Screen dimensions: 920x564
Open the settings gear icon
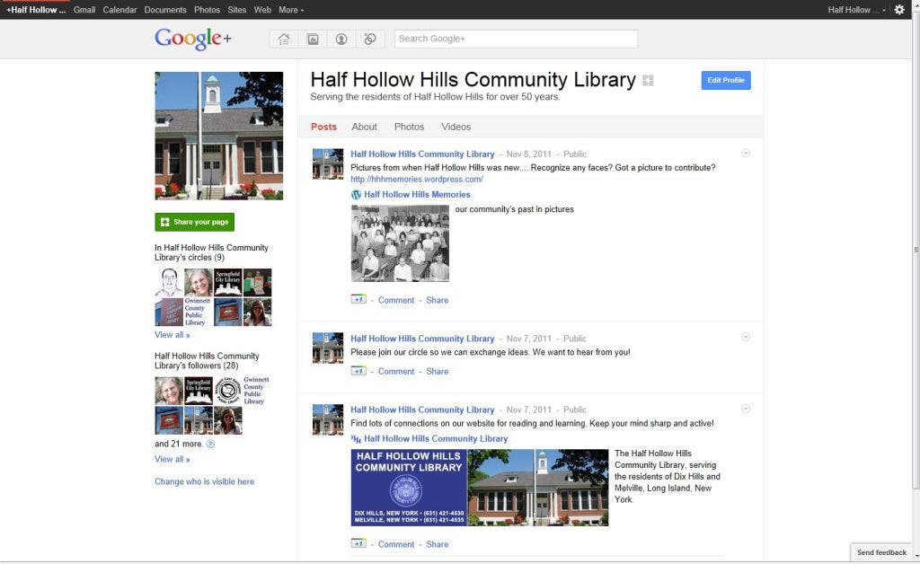[898, 9]
